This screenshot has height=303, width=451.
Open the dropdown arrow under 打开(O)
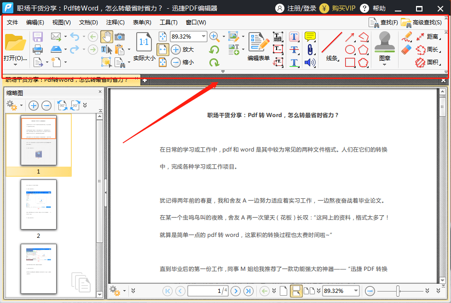point(15,65)
